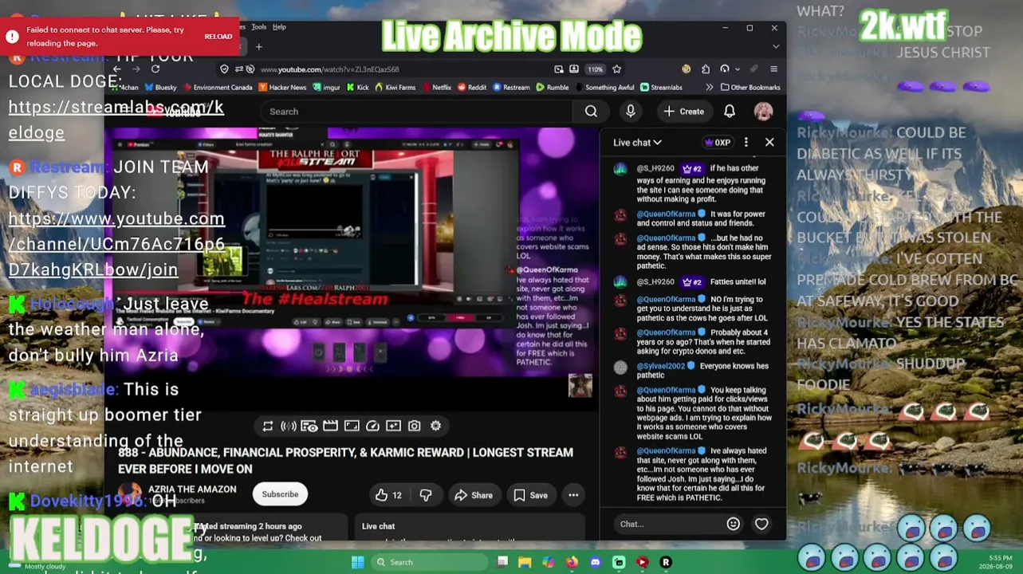Open the more actions ellipsis under video
Image resolution: width=1023 pixels, height=574 pixels.
point(573,495)
